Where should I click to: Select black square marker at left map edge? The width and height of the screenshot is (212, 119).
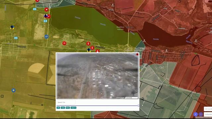click(2, 96)
